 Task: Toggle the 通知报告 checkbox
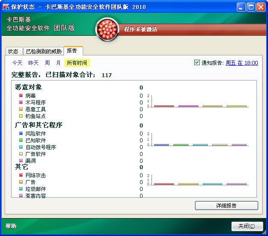pyautogui.click(x=197, y=63)
